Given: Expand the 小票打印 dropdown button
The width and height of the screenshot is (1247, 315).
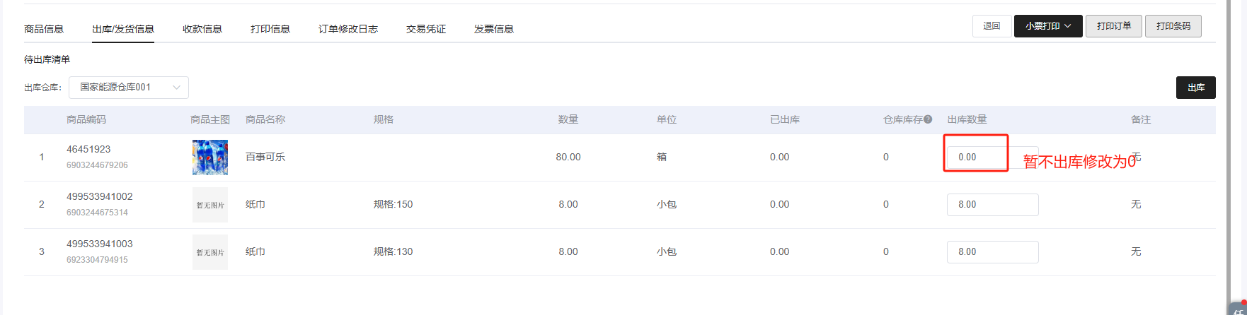Looking at the screenshot, I should click(x=1047, y=26).
